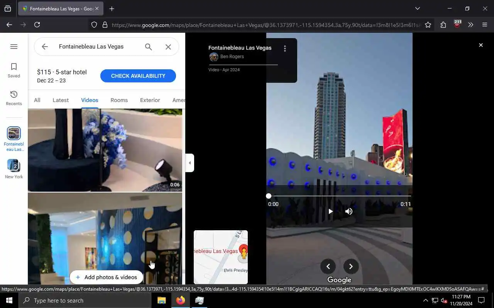Open the Extensions puzzle icon
The image size is (494, 308).
[443, 25]
